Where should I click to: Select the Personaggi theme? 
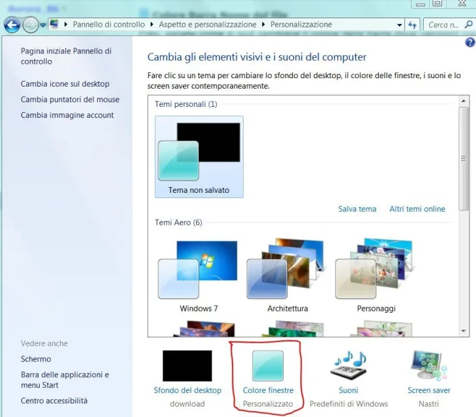(x=376, y=276)
